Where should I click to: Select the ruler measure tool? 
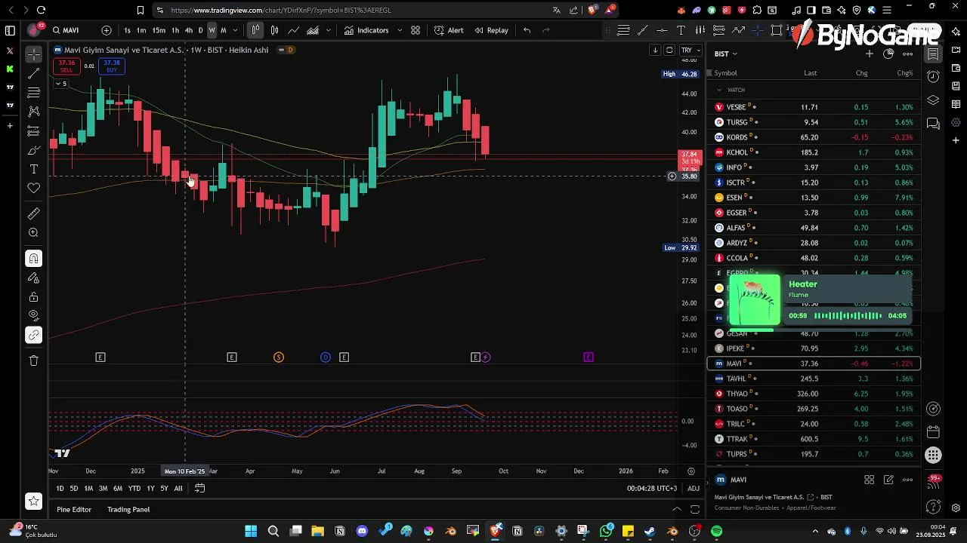[x=33, y=214]
